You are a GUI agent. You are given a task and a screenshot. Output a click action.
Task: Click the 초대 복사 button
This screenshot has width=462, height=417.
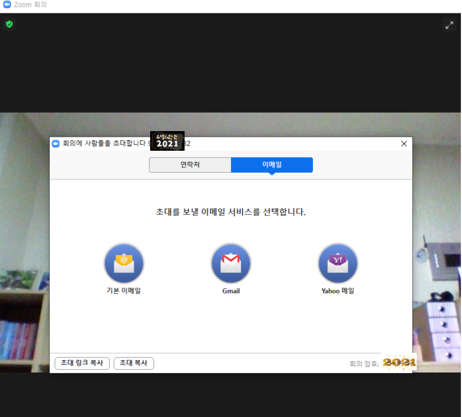(x=134, y=363)
